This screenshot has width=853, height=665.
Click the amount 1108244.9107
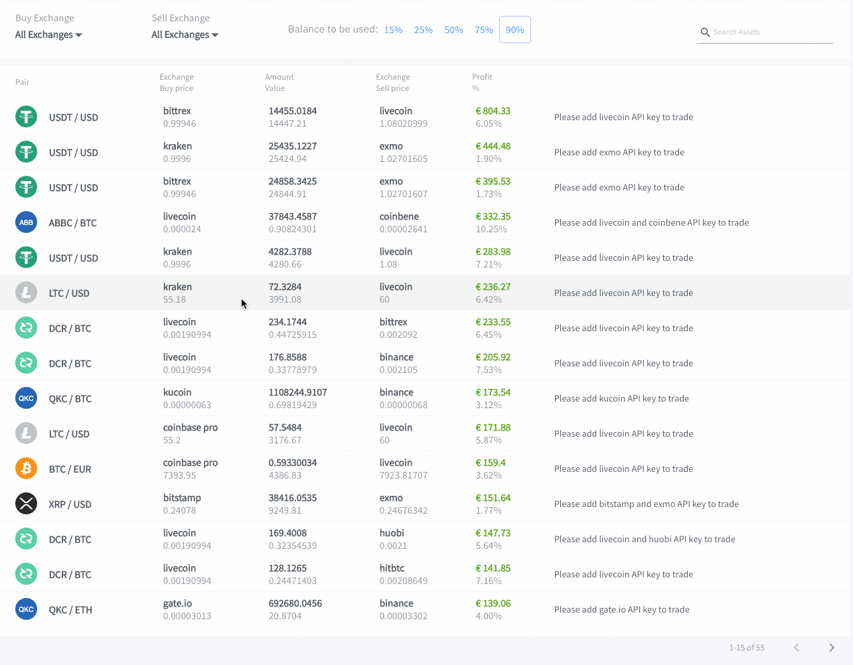coord(298,392)
